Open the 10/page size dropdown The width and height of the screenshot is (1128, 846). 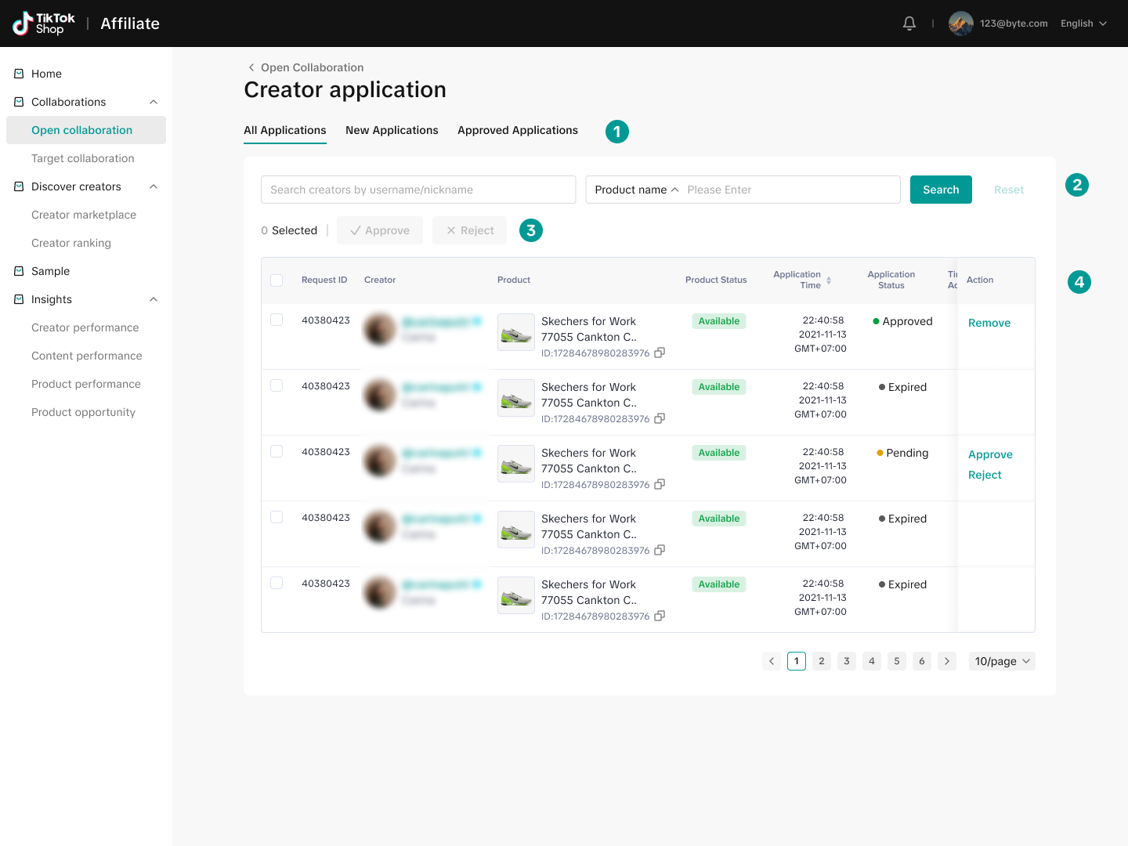pyautogui.click(x=1002, y=661)
